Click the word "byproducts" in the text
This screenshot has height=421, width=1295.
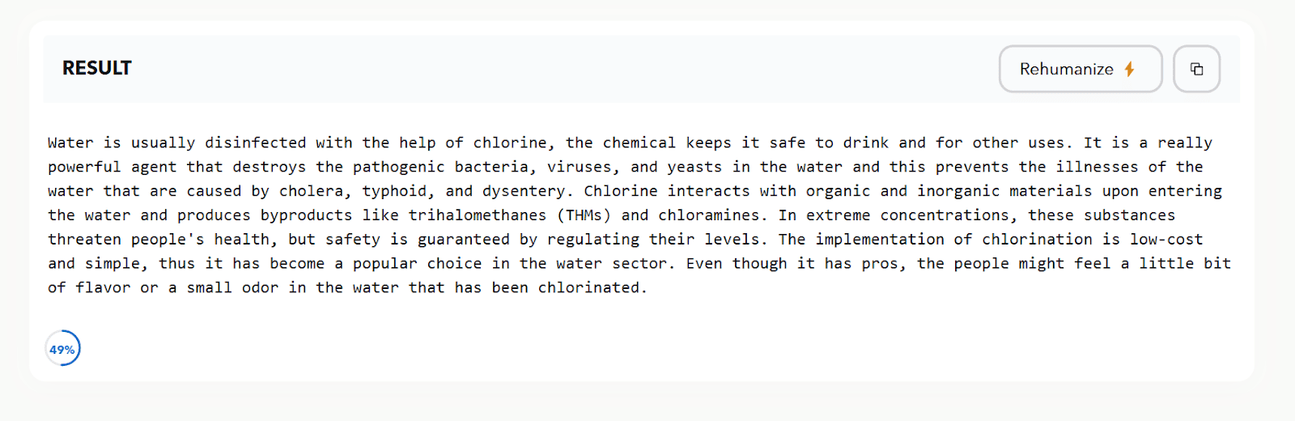pos(307,215)
